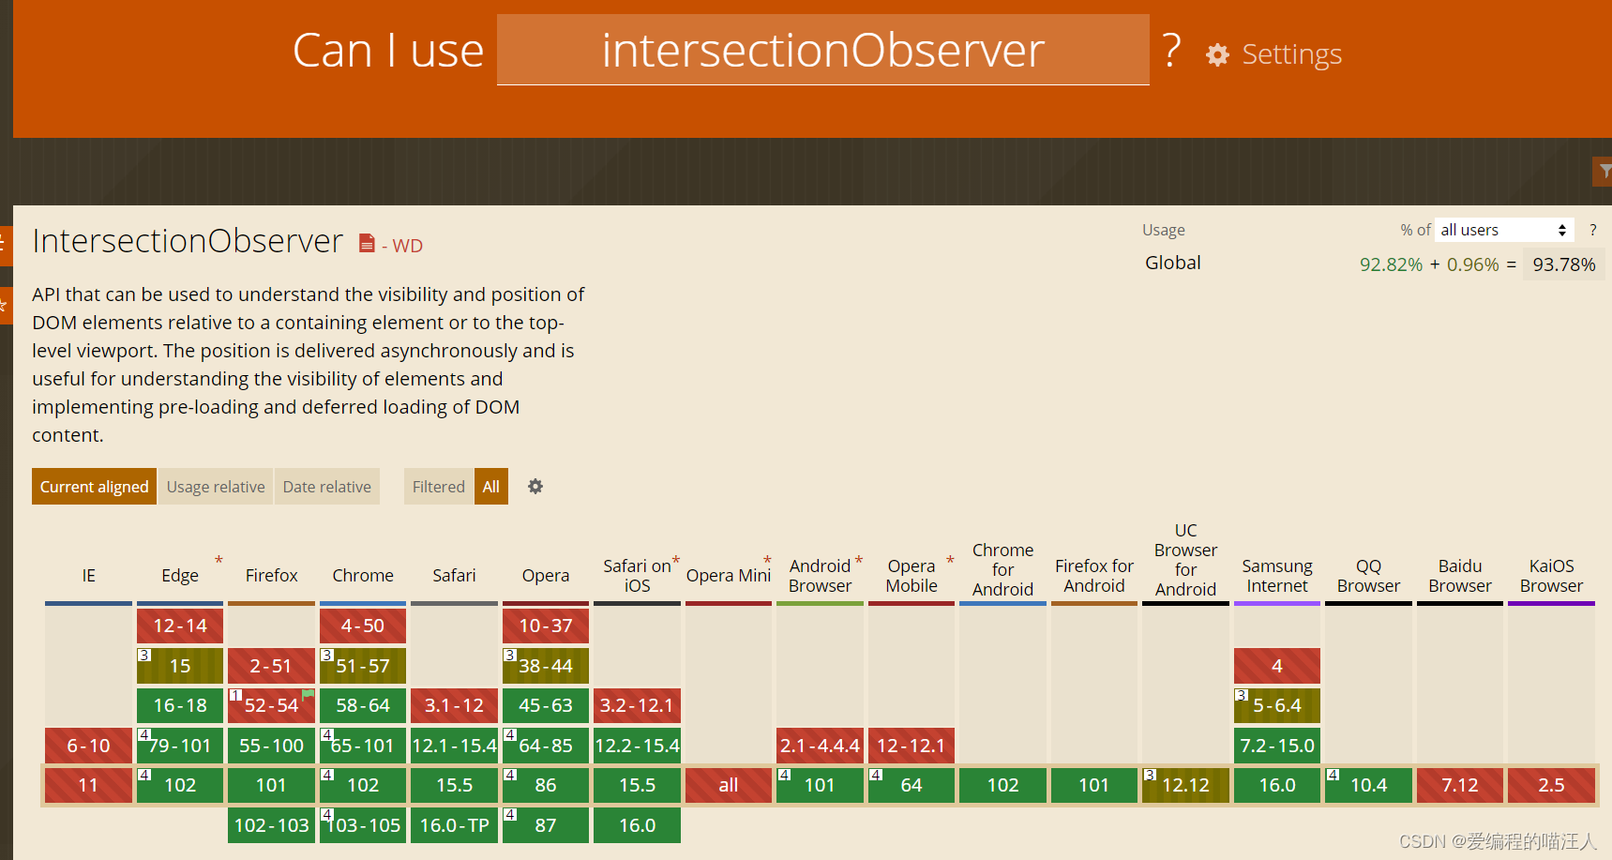This screenshot has width=1612, height=860.
Task: Open table settings gear next to All
Action: 535,486
